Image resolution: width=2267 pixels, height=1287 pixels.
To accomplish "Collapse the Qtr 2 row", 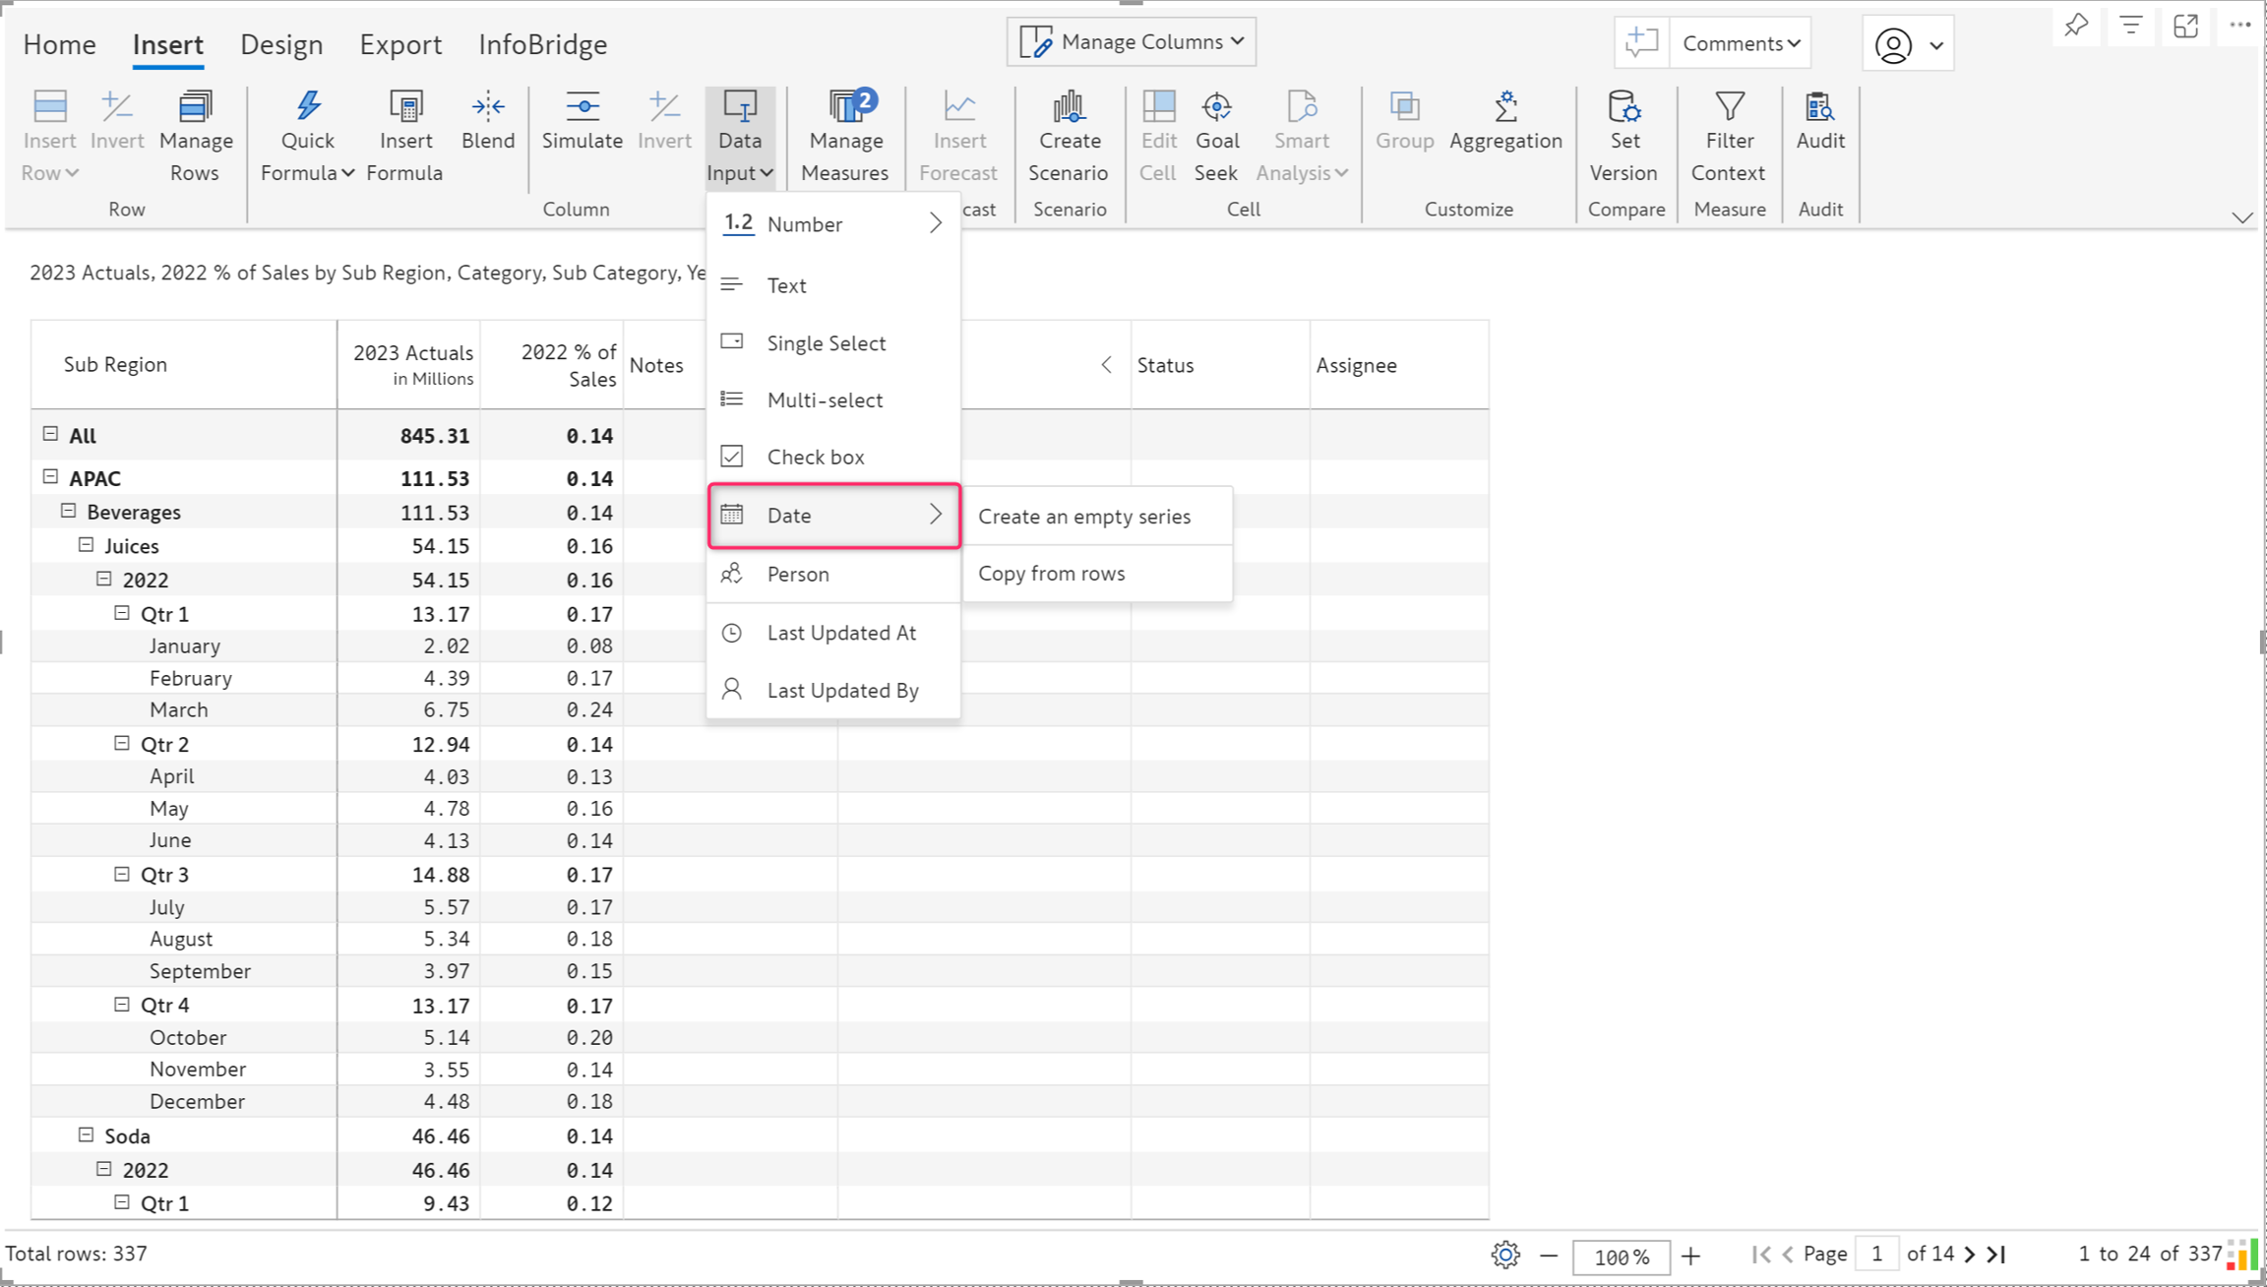I will click(122, 744).
